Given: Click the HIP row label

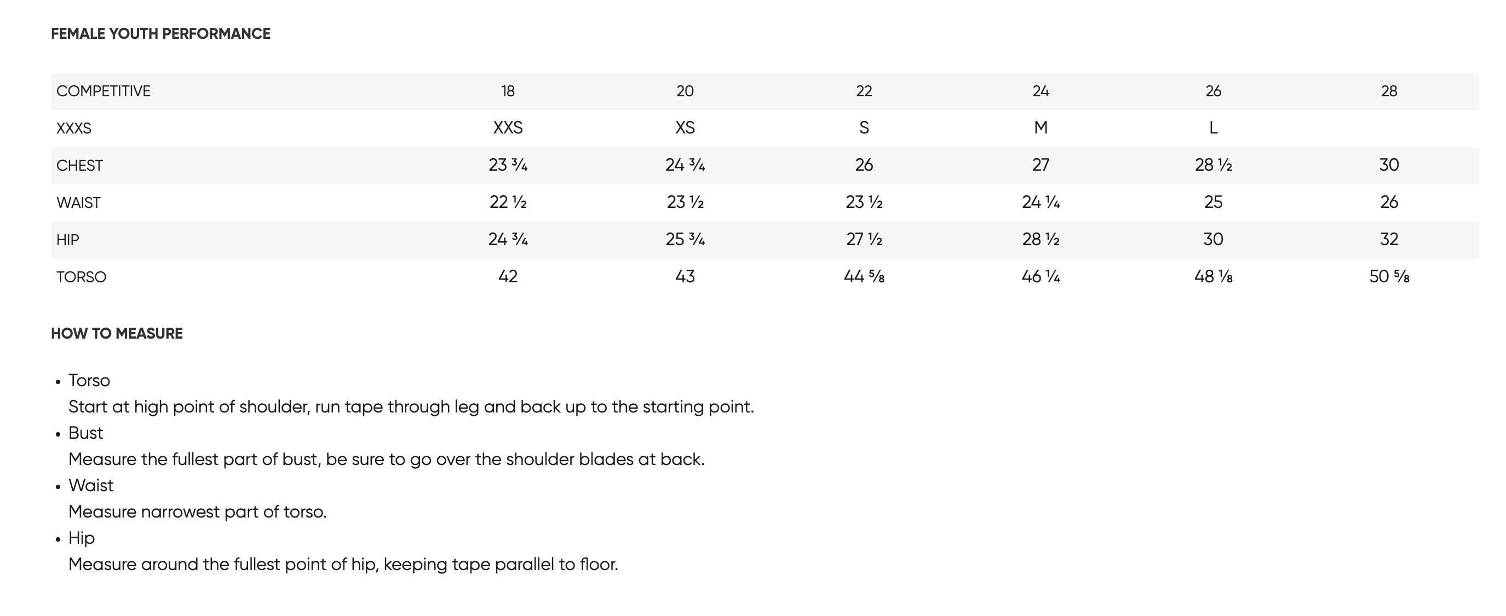Looking at the screenshot, I should [x=68, y=240].
